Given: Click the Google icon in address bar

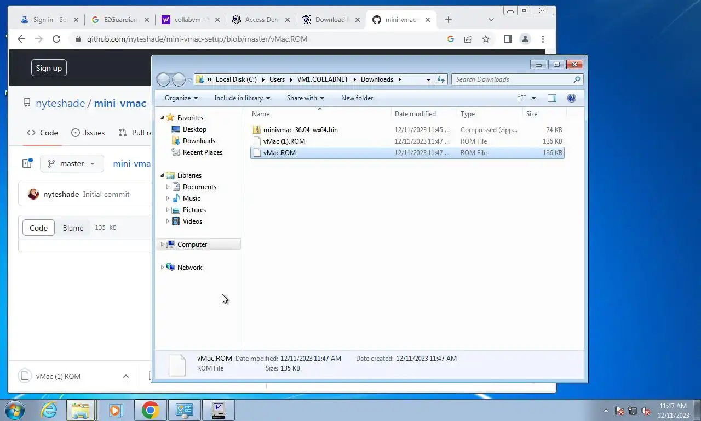Looking at the screenshot, I should tap(451, 39).
